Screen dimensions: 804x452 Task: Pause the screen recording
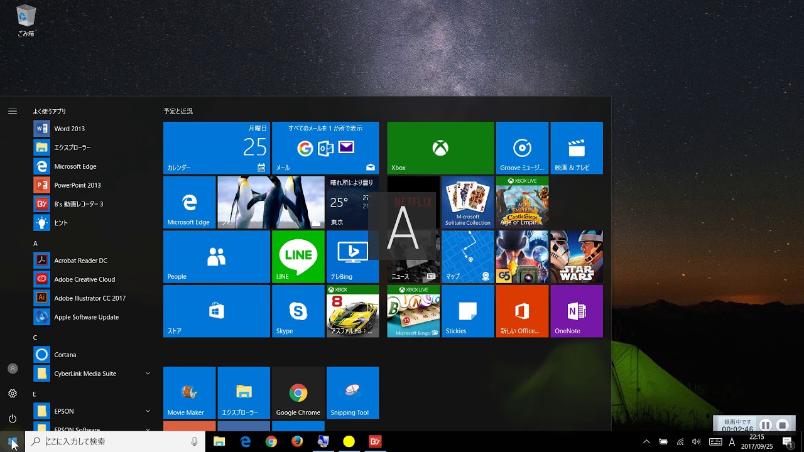pyautogui.click(x=766, y=426)
